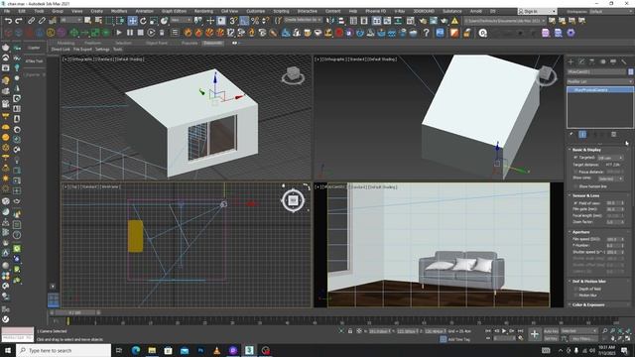Open the Customize menu
The image size is (635, 357).
256,11
